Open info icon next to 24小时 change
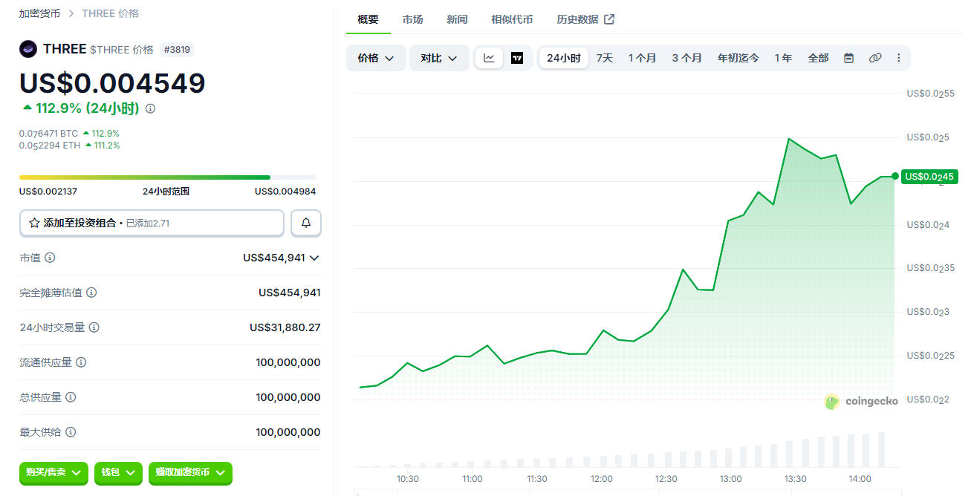Image resolution: width=971 pixels, height=496 pixels. coord(151,108)
